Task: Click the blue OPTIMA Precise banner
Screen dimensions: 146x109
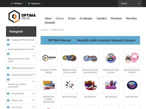Action: (x=90, y=40)
